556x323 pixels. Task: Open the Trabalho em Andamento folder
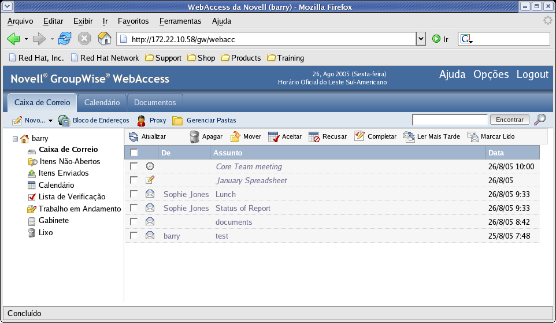[x=80, y=209]
